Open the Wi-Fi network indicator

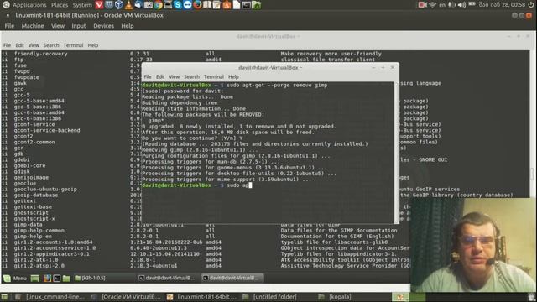433,5
